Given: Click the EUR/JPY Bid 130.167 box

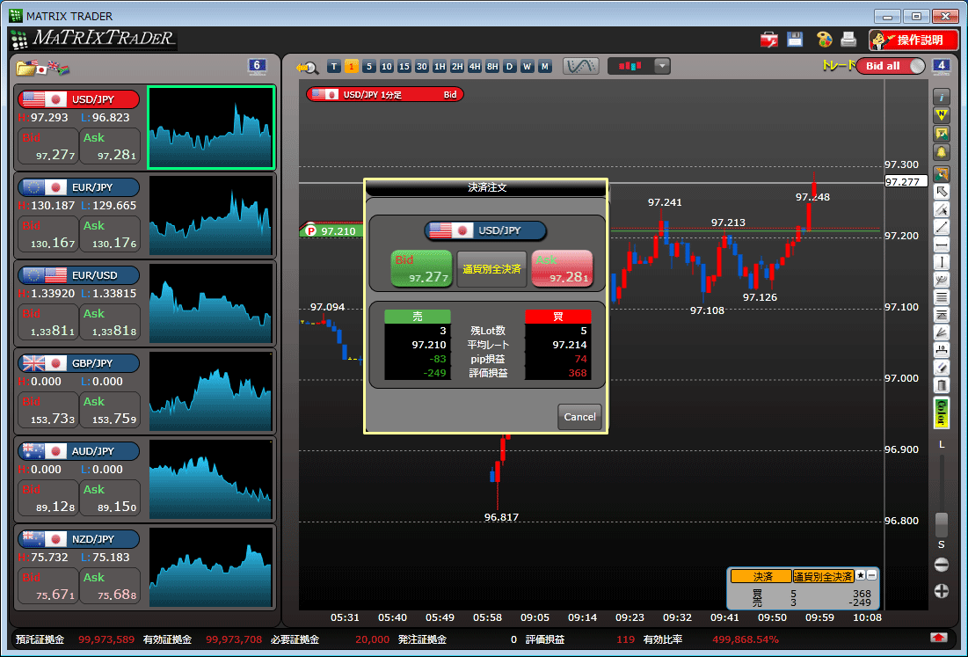Looking at the screenshot, I should 48,234.
